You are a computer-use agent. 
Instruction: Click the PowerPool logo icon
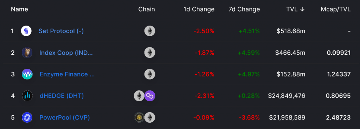click(x=27, y=117)
